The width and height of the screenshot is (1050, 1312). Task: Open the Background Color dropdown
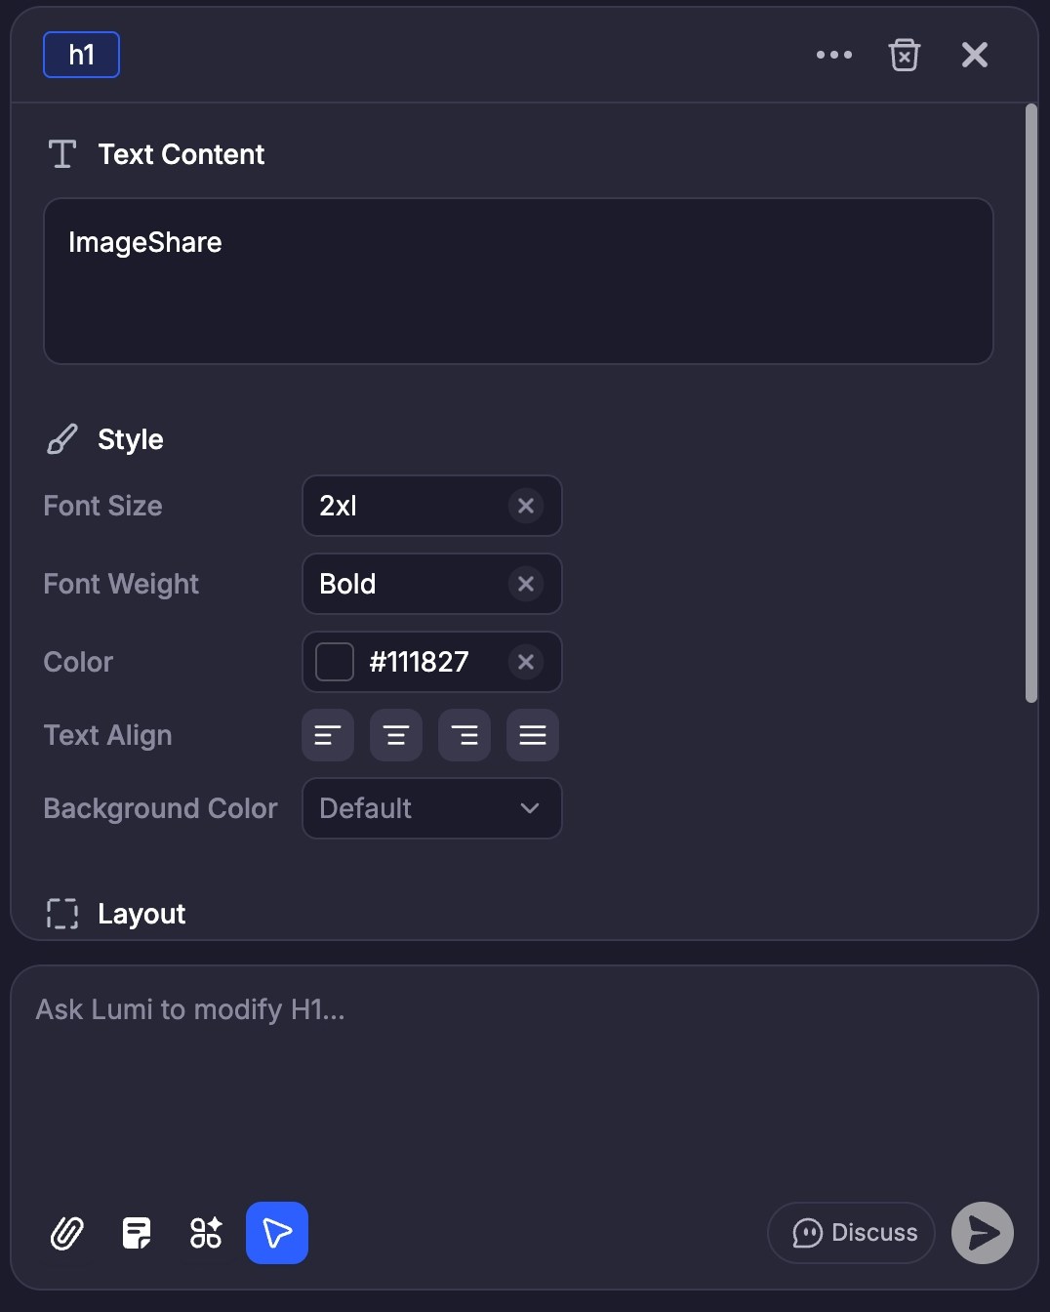(x=432, y=808)
